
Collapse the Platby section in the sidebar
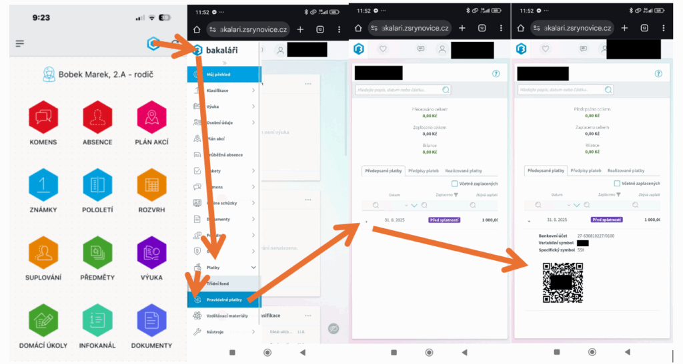click(253, 268)
